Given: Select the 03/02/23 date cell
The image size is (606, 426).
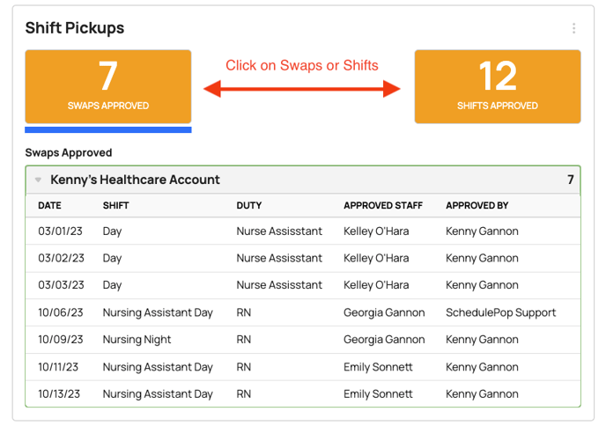Looking at the screenshot, I should point(61,258).
